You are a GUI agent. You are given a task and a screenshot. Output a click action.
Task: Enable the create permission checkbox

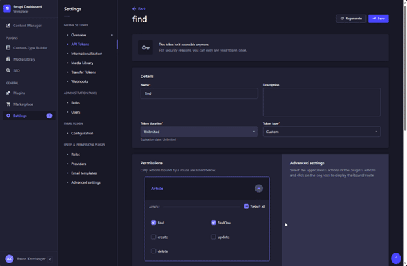pos(153,237)
